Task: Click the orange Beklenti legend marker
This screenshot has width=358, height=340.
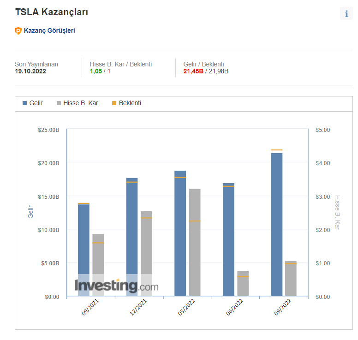Action: click(114, 103)
